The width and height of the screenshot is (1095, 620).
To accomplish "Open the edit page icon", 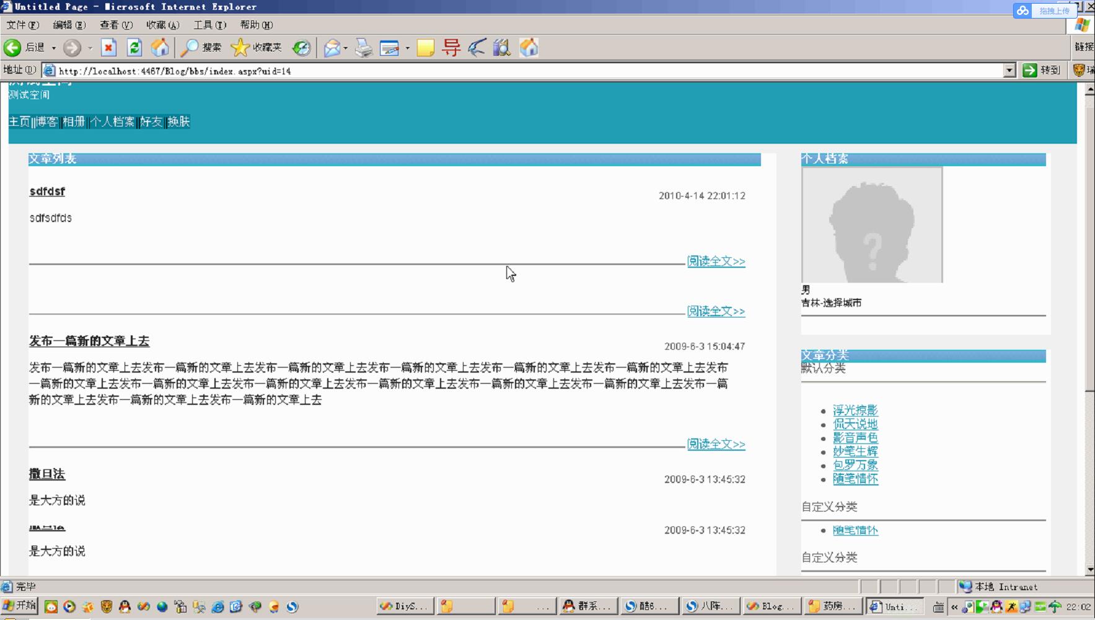I will 389,48.
